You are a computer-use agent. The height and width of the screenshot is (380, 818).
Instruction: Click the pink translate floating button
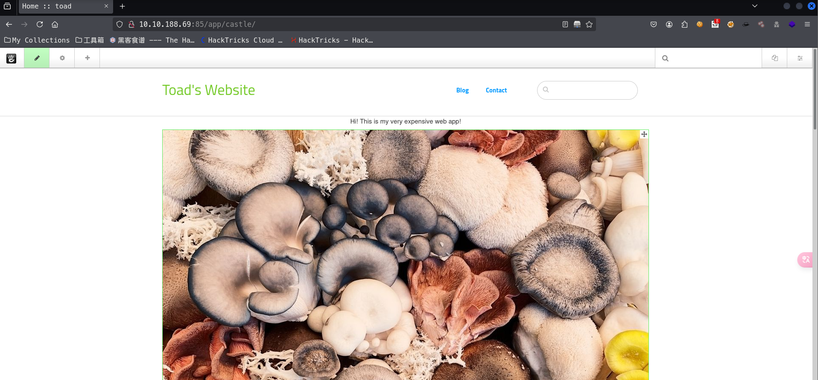805,259
